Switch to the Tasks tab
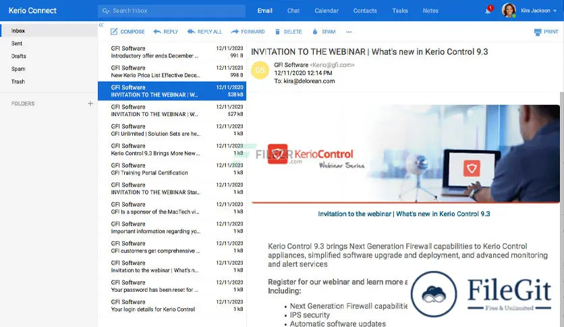 click(x=400, y=11)
